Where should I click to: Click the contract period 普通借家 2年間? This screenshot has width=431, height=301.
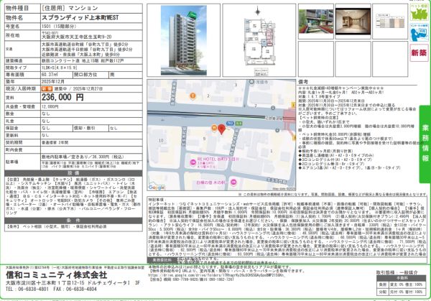[55, 143]
